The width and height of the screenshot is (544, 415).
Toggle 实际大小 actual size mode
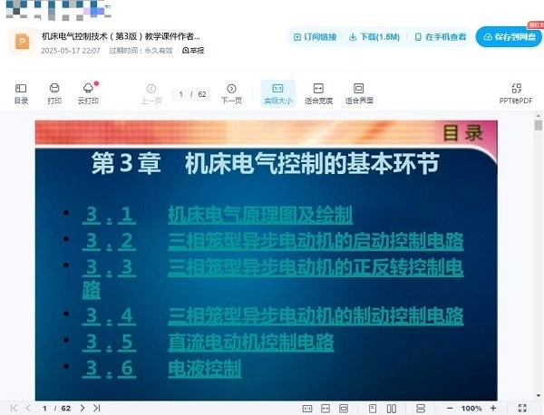pyautogui.click(x=277, y=92)
